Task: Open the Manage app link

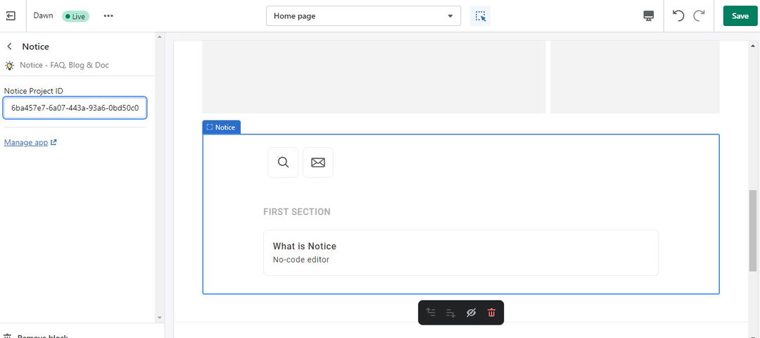Action: [30, 142]
